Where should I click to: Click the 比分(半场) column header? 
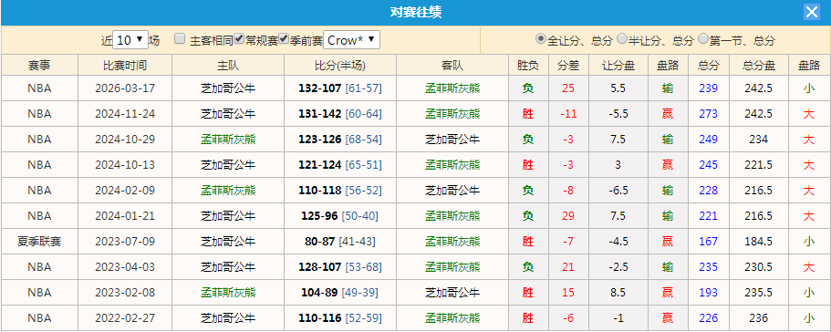pyautogui.click(x=339, y=65)
